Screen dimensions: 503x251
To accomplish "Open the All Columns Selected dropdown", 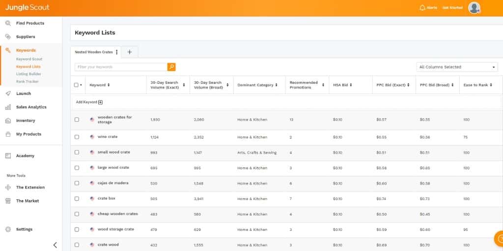I will pos(457,67).
